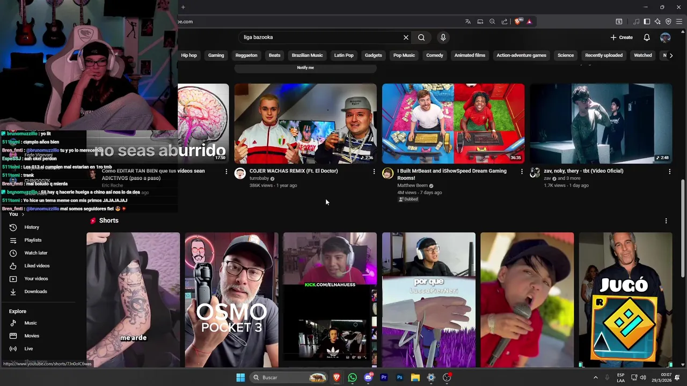The width and height of the screenshot is (687, 386).
Task: Open Brave Shields lion icon
Action: (518, 21)
